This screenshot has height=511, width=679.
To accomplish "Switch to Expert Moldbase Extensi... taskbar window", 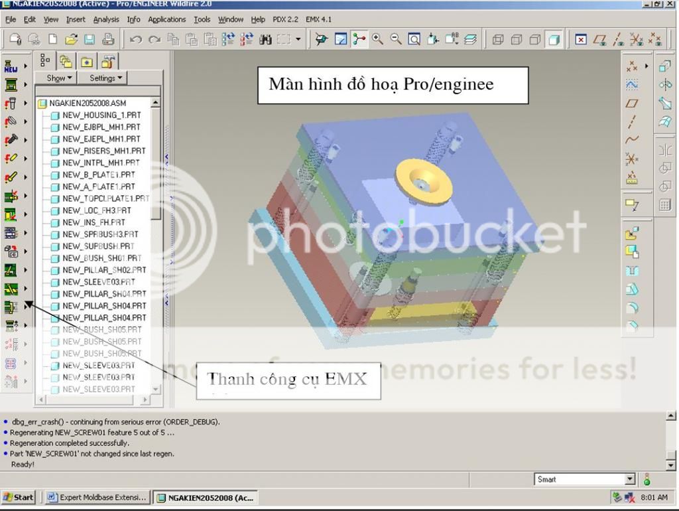I will pos(97,497).
